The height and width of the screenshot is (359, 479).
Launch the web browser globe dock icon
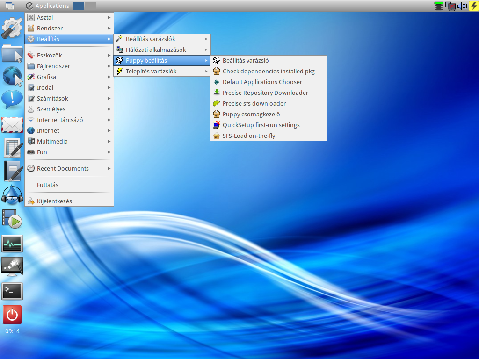point(12,76)
